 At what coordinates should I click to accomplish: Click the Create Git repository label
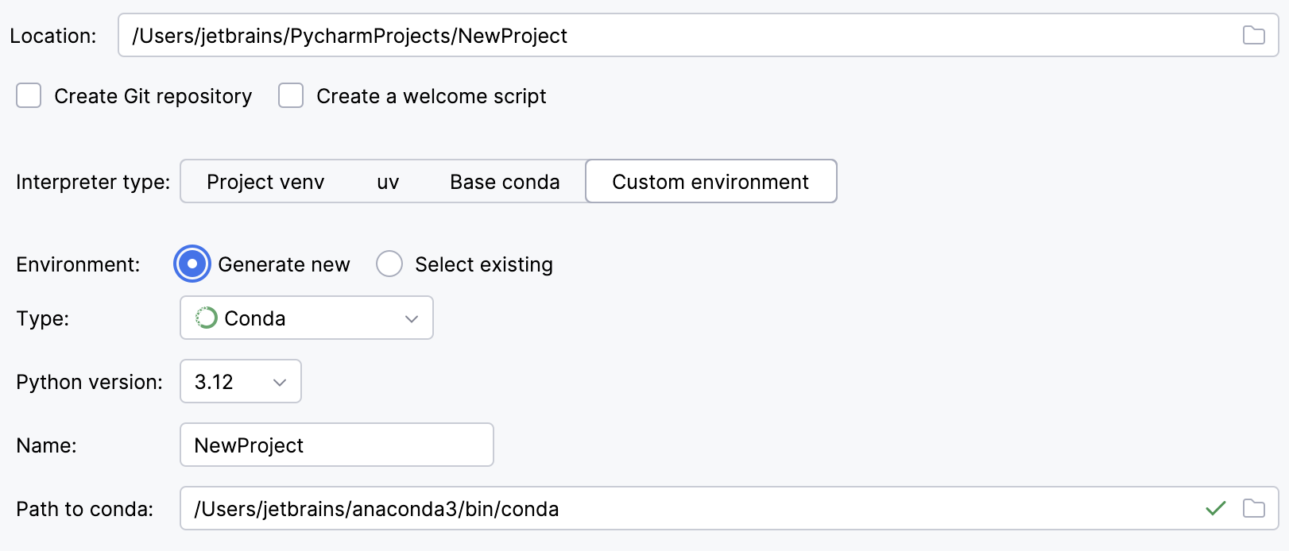153,95
